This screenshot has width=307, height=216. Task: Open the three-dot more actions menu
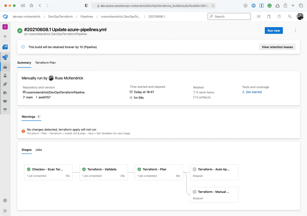tap(295, 30)
